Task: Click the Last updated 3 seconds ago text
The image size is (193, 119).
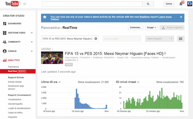Action: click(58, 72)
